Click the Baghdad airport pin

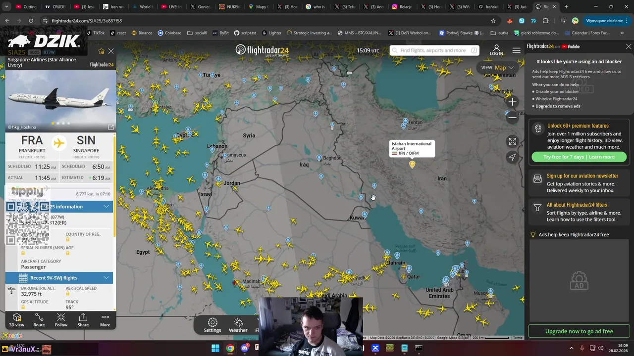(319, 158)
